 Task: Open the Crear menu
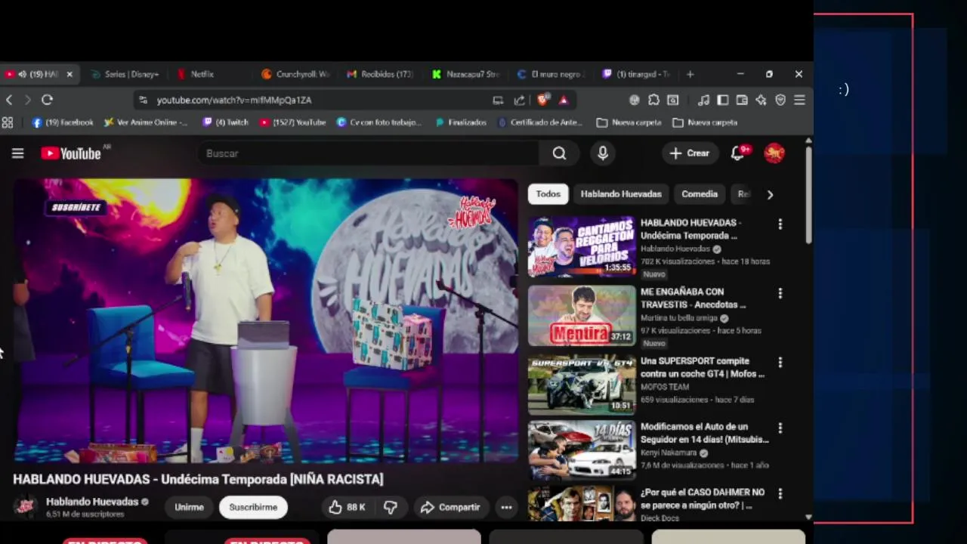pyautogui.click(x=690, y=153)
